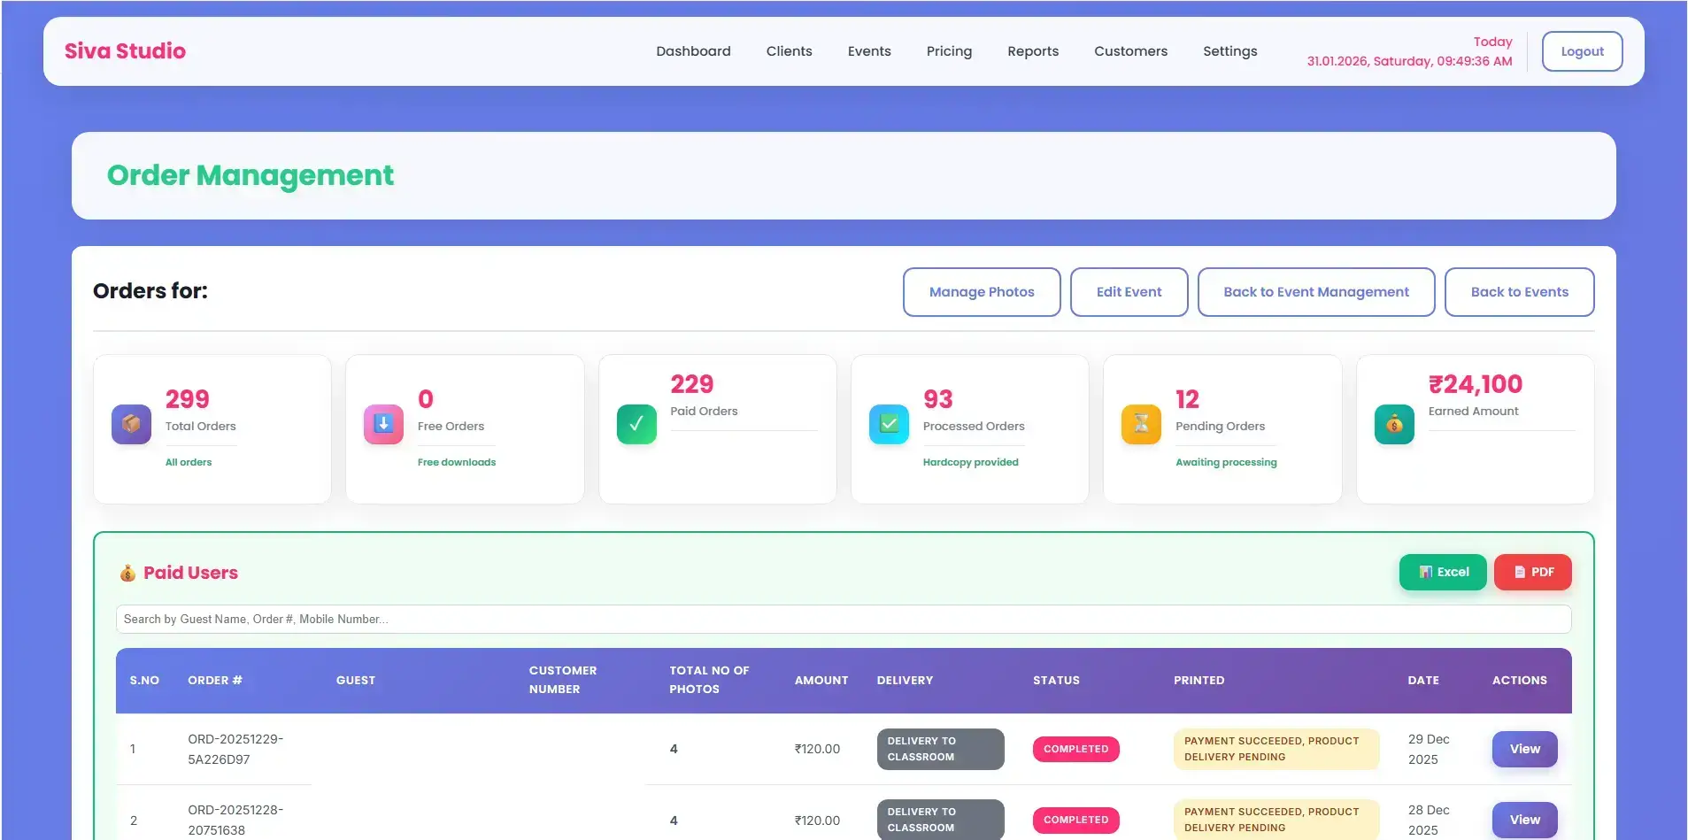The width and height of the screenshot is (1688, 840).
Task: Click the hourglass Pending Orders icon
Action: point(1141,424)
